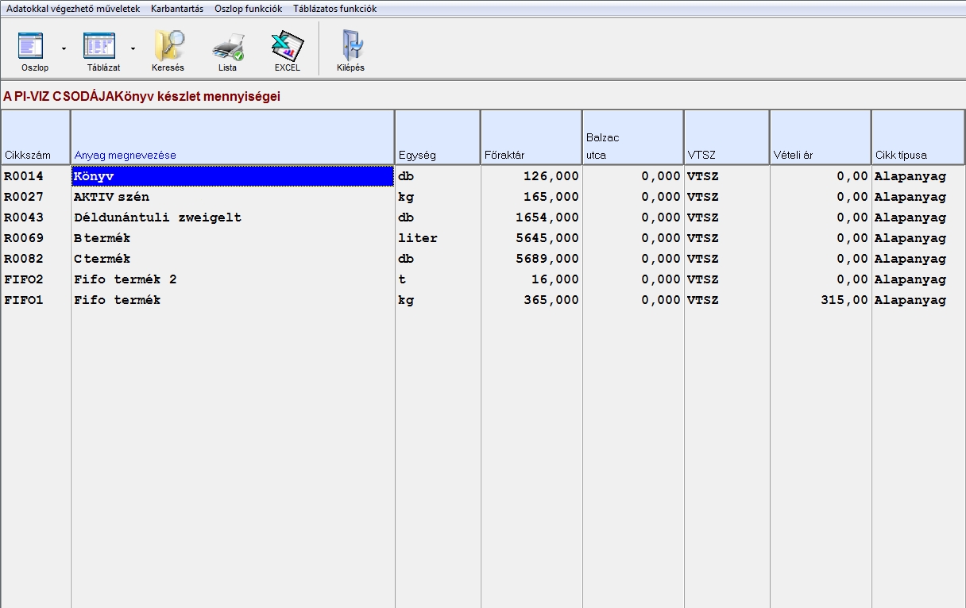Expand the Oszlop dropdown arrow
The height and width of the screenshot is (608, 966).
point(64,48)
